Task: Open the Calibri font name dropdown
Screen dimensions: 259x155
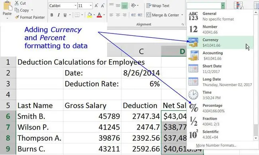Action: point(75,6)
